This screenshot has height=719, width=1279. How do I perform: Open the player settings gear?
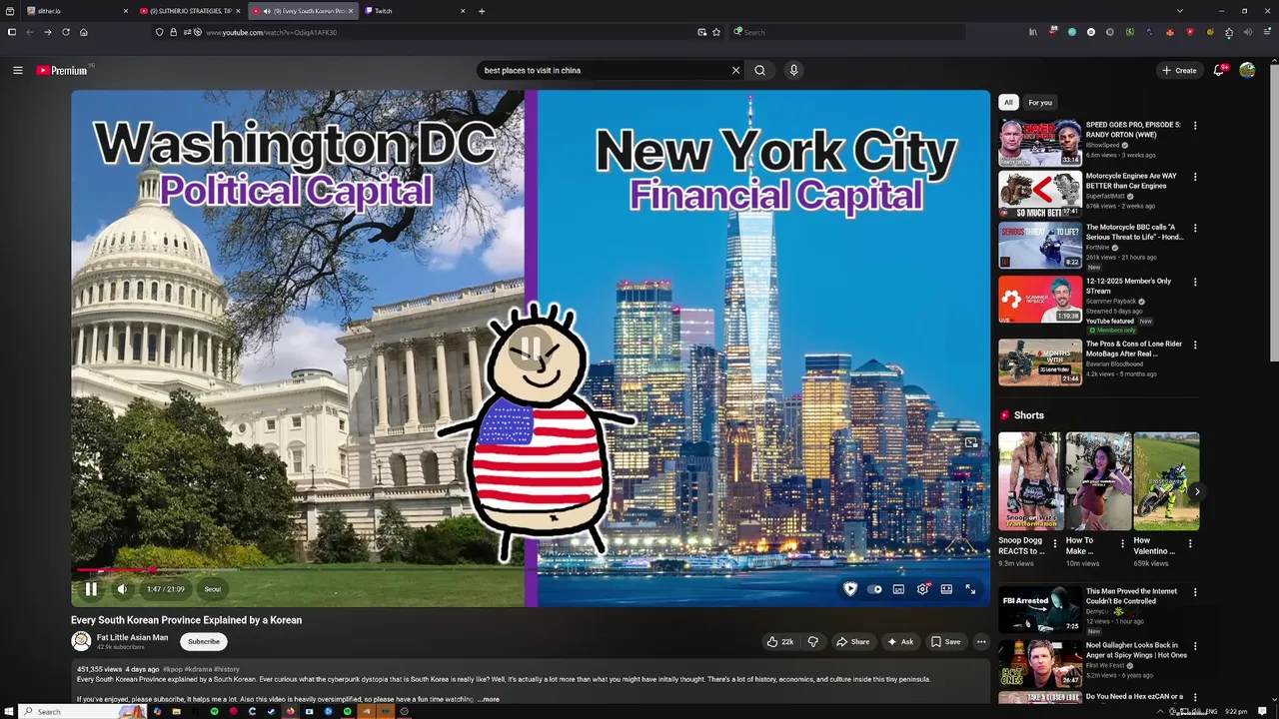pos(922,589)
